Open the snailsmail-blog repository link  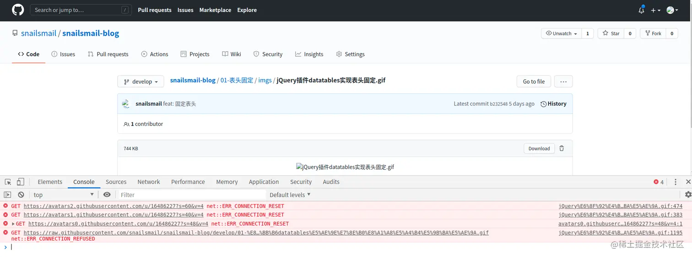click(x=91, y=33)
